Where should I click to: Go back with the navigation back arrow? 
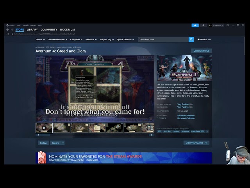7,30
